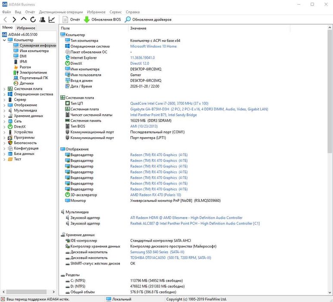Open the Сервис menu
Viewport: 333px width, 302px height.
point(115,12)
